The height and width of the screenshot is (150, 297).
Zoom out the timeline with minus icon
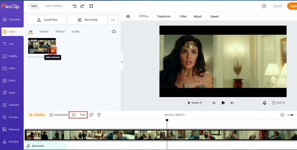(x=282, y=115)
